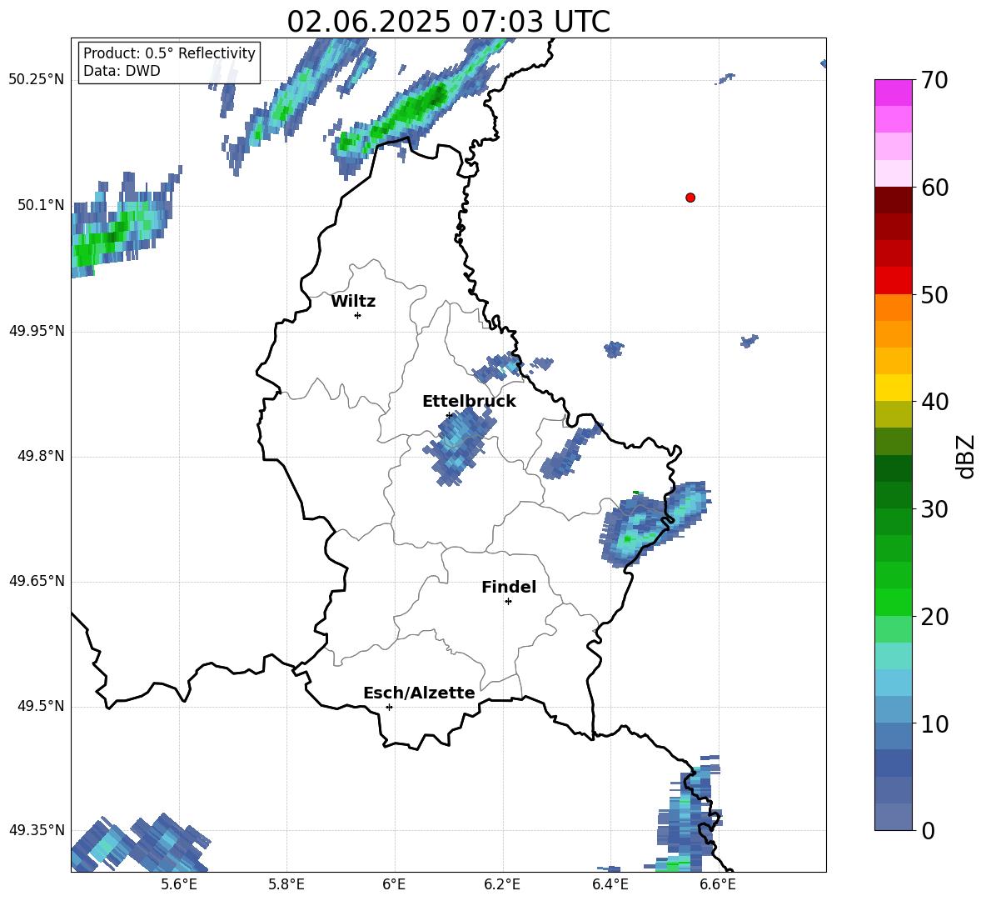Click the bright red colorbar segment above 50
The width and height of the screenshot is (986, 901).
893,281
